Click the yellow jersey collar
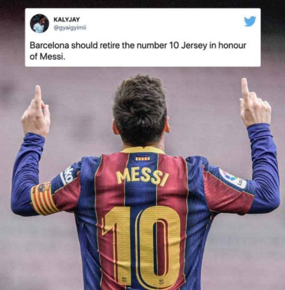 [142, 149]
